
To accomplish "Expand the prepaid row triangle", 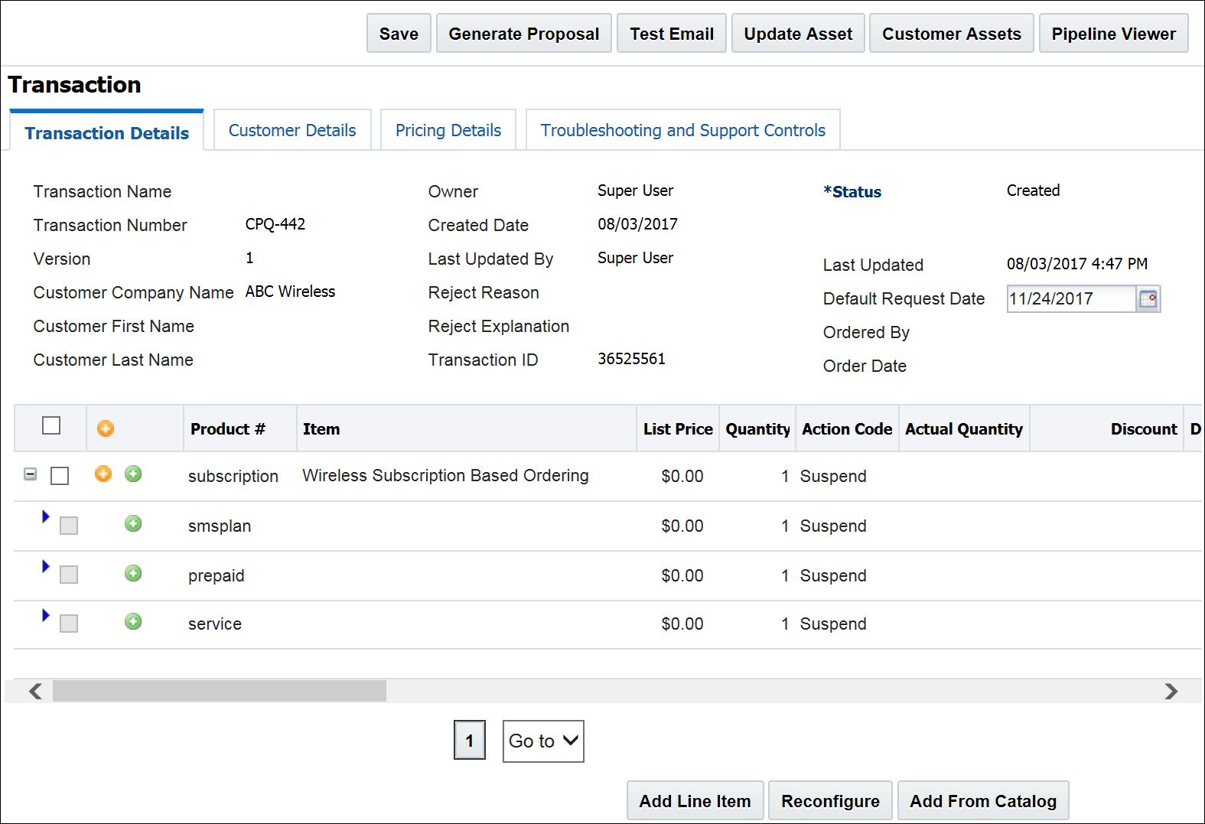I will tap(46, 566).
